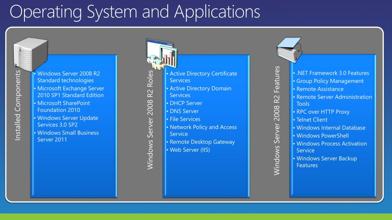Click 'Microsoft Exchange Server 2010 SP1 Standard Edition'
This screenshot has width=392, height=220.
70,92
